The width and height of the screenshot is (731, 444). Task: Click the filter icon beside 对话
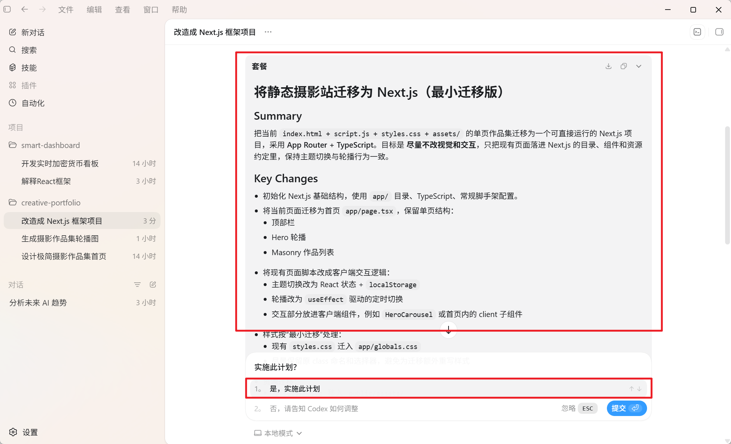click(137, 285)
